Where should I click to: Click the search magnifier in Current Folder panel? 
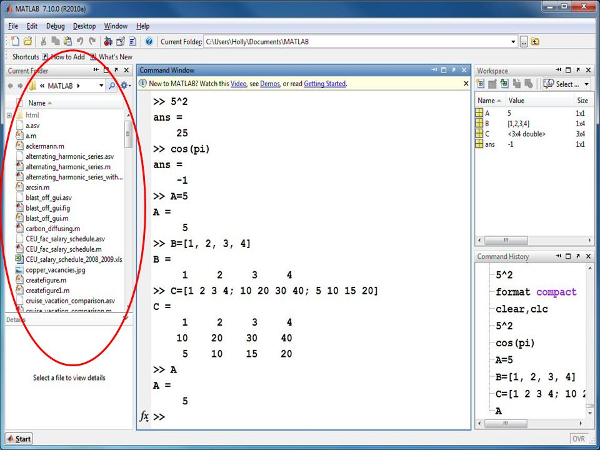click(x=112, y=86)
